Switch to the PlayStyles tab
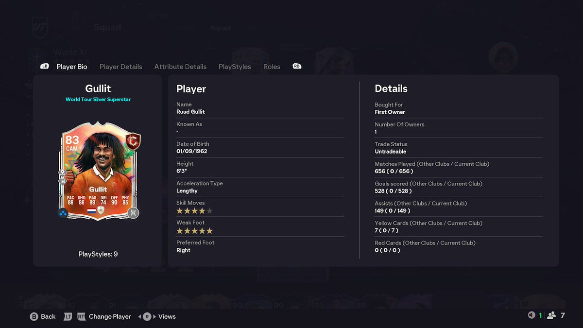This screenshot has width=583, height=328. point(235,67)
